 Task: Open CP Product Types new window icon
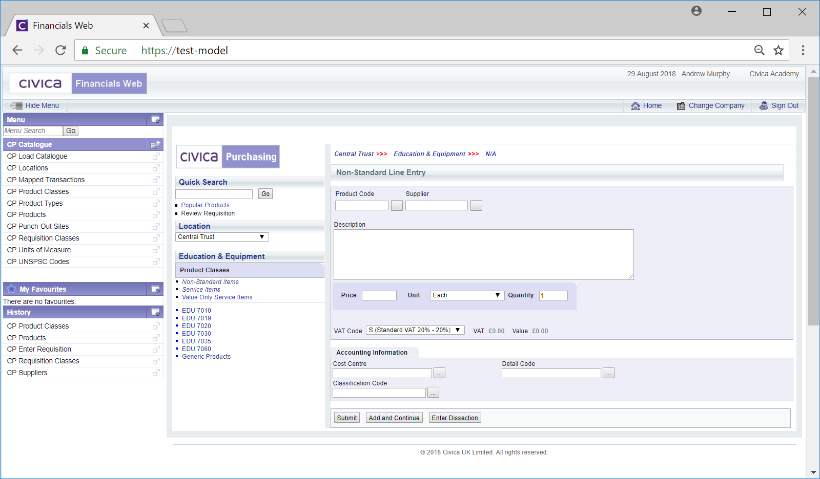[x=156, y=203]
